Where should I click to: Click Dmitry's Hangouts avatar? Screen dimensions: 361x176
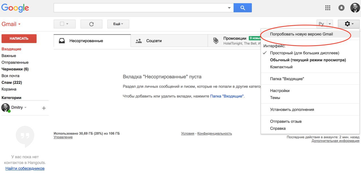click(5, 108)
